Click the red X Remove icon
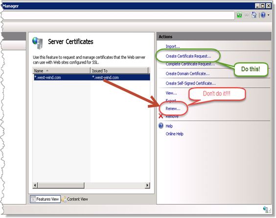 pyautogui.click(x=161, y=116)
